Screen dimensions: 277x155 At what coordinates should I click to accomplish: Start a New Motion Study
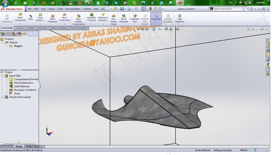pos(114,20)
